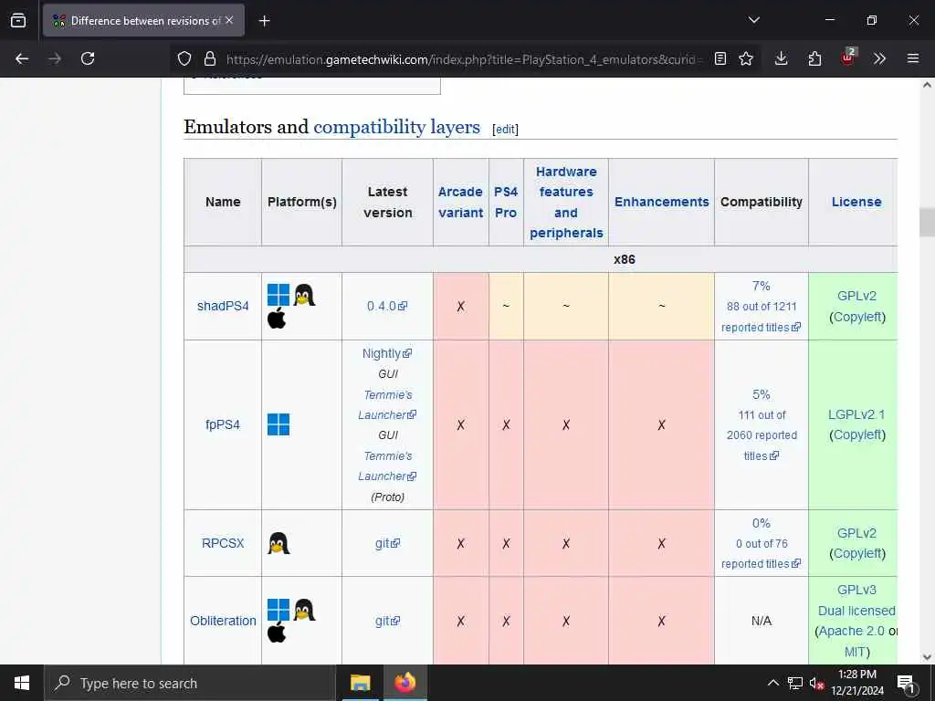Image resolution: width=935 pixels, height=701 pixels.
Task: Click the Linux penguin in shadPS4 row
Action: point(304,295)
